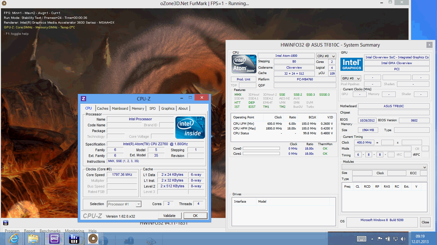437x245 pixels.
Task: Click the FurMark window title bar icon
Action: click(4, 3)
